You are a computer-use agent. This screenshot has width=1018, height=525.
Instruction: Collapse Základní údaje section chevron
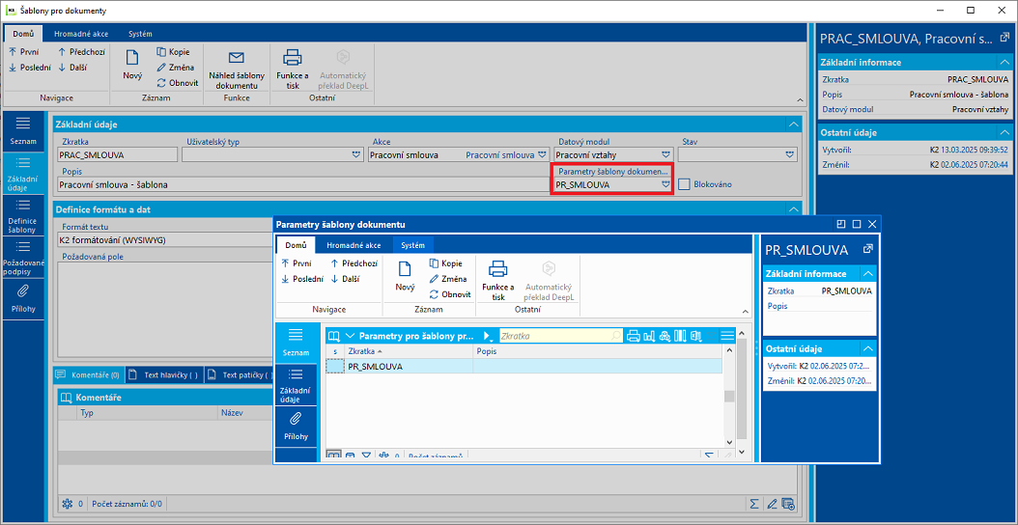point(792,124)
